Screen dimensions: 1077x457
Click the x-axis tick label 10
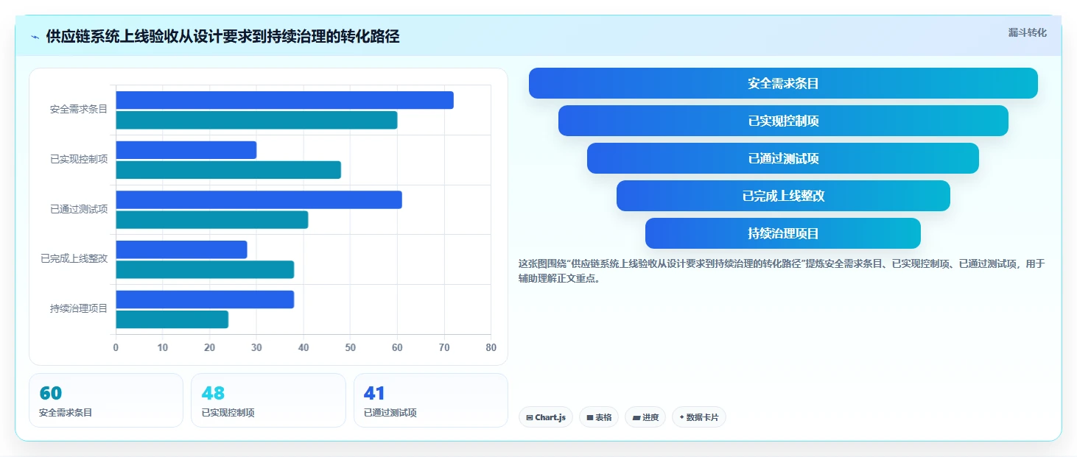click(x=163, y=348)
